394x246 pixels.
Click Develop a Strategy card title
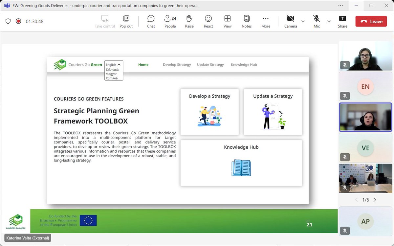coord(209,96)
